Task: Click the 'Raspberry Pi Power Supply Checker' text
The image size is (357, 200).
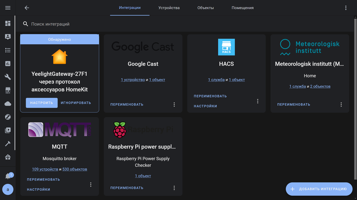Action: (x=143, y=162)
